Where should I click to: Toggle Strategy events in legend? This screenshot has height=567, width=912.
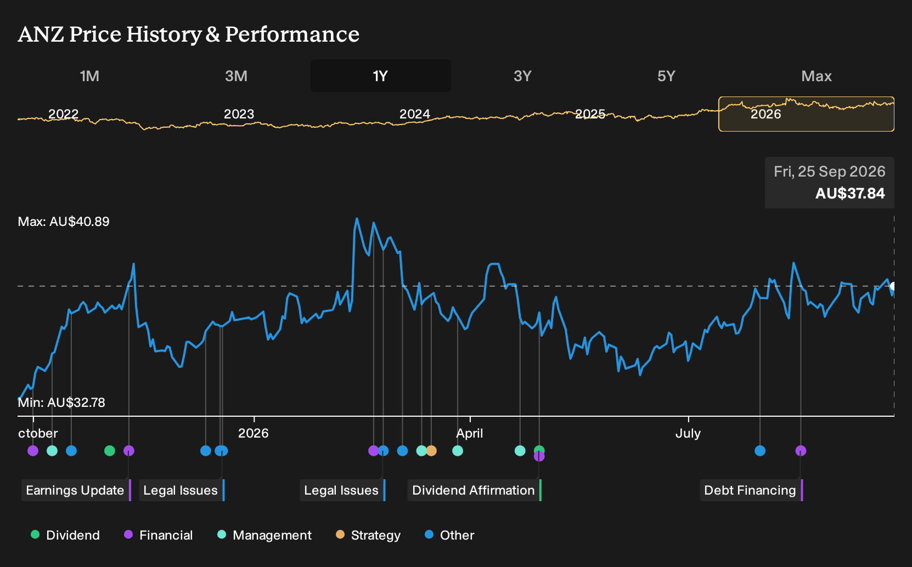point(368,535)
